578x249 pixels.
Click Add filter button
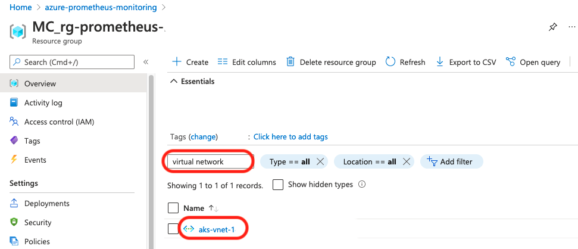[x=452, y=161]
